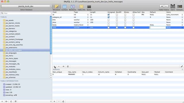Select the jos_extensions table

pos(11,47)
